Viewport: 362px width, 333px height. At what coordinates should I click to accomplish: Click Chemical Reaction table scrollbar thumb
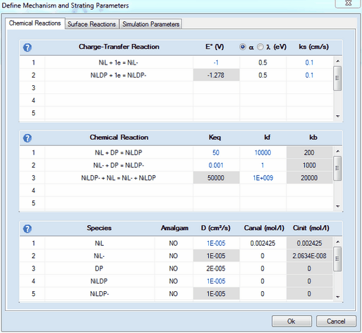[337, 168]
